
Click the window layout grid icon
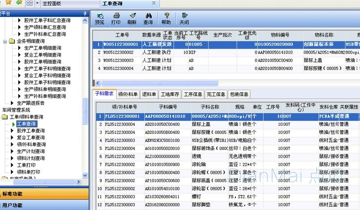tap(30, 3)
